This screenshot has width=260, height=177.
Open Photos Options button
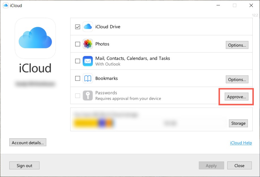point(237,45)
